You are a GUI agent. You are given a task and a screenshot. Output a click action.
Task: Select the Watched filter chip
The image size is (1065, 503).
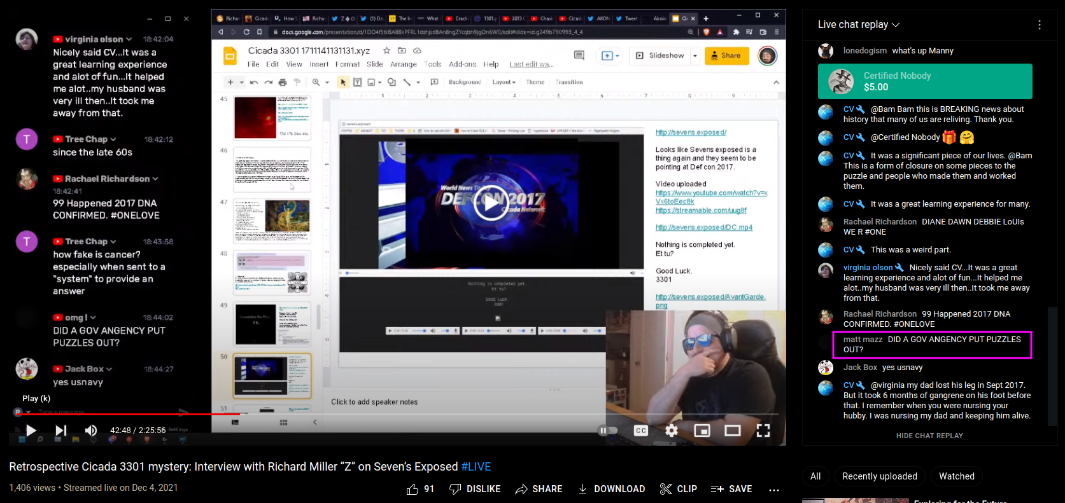coord(957,476)
